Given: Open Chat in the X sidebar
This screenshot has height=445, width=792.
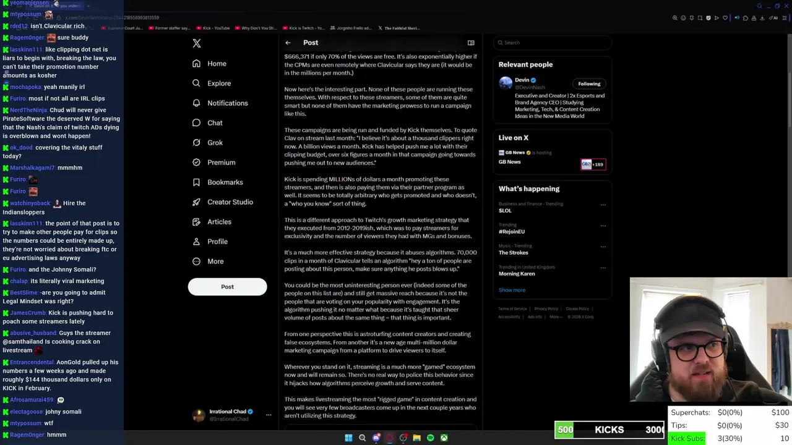Looking at the screenshot, I should point(207,123).
